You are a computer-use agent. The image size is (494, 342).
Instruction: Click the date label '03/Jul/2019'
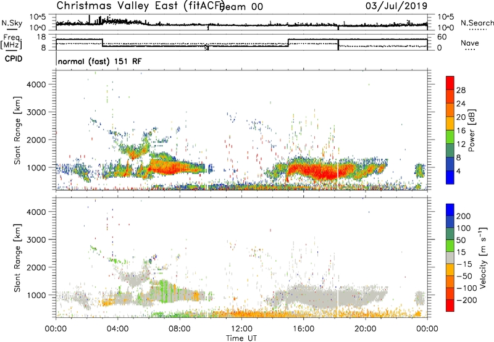coord(396,6)
